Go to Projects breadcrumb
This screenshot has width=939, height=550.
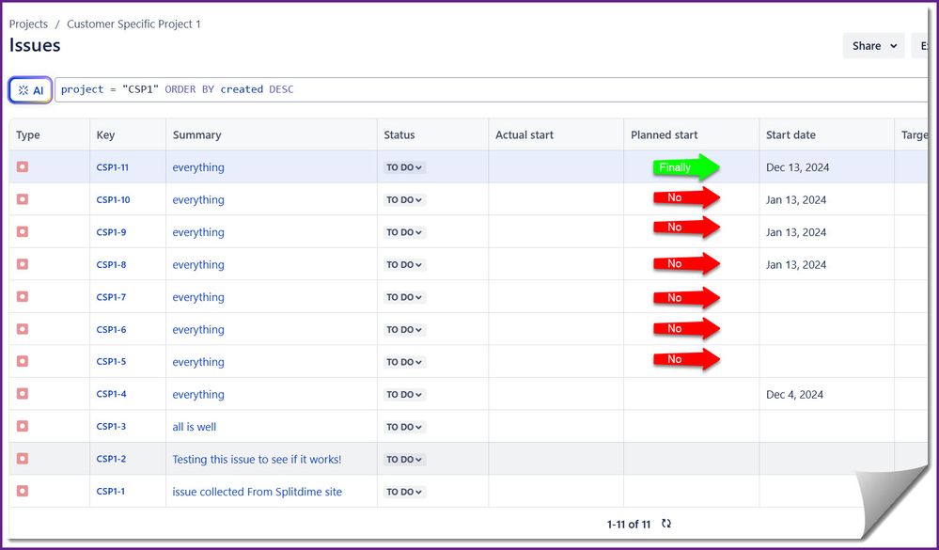click(28, 24)
